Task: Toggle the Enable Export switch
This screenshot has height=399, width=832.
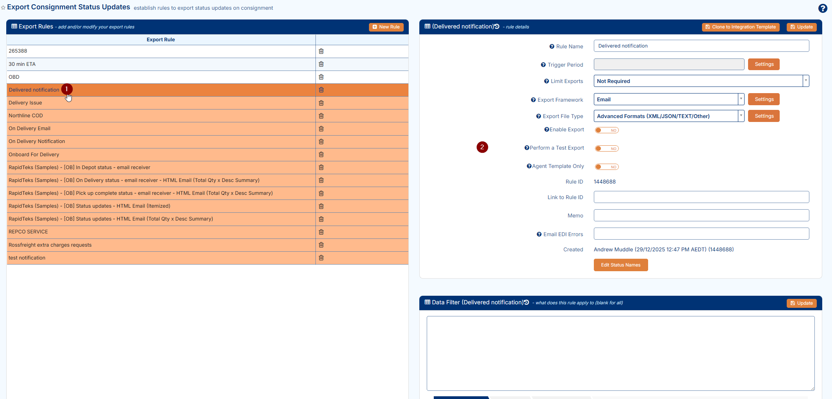Action: click(x=606, y=130)
